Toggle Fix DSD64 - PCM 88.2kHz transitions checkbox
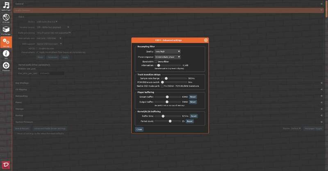The image size is (328, 171). (x=162, y=86)
